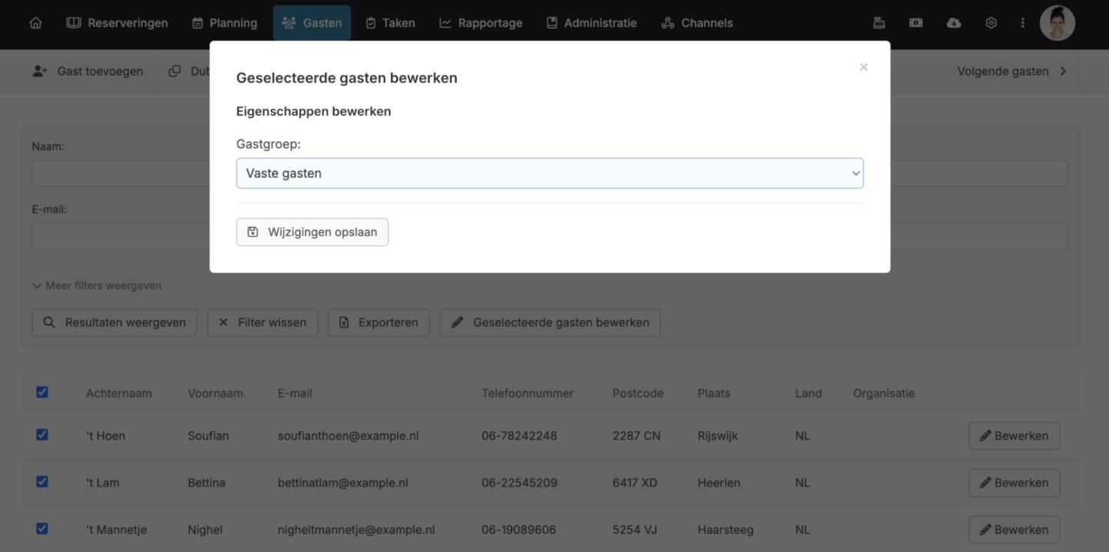
Task: Uncheck the 't Lam row checkbox
Action: click(x=42, y=482)
